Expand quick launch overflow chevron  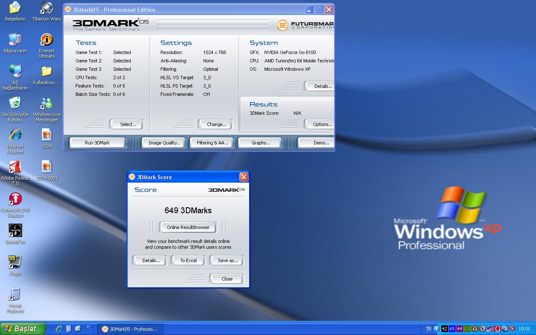click(x=88, y=327)
